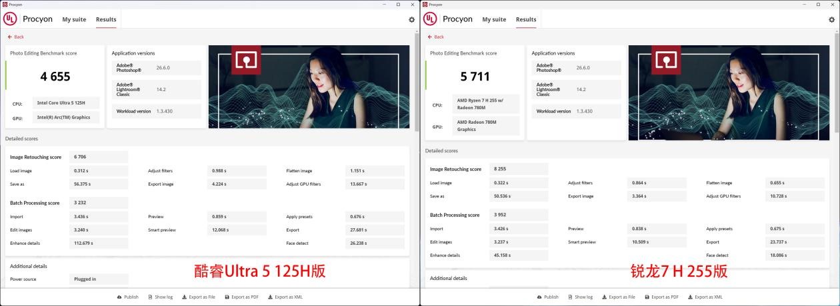Screen dimensions: 840x306
Task: Click Batch Processing score 3 952
Action: 519,215
